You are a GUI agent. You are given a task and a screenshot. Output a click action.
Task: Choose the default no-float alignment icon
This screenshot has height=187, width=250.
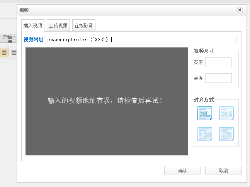point(205,113)
